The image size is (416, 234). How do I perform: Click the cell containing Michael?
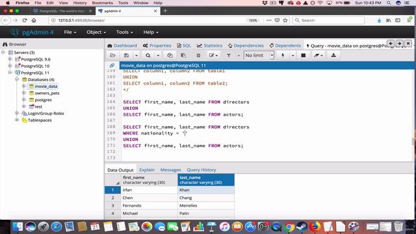(x=149, y=213)
